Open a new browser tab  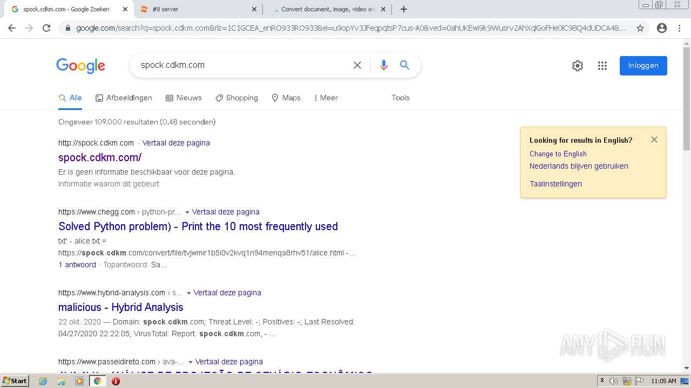tap(404, 9)
